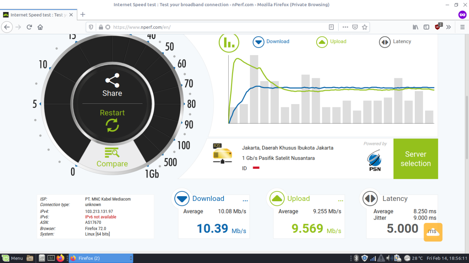The image size is (469, 263).
Task: Save page to Pocket
Action: coord(355,27)
